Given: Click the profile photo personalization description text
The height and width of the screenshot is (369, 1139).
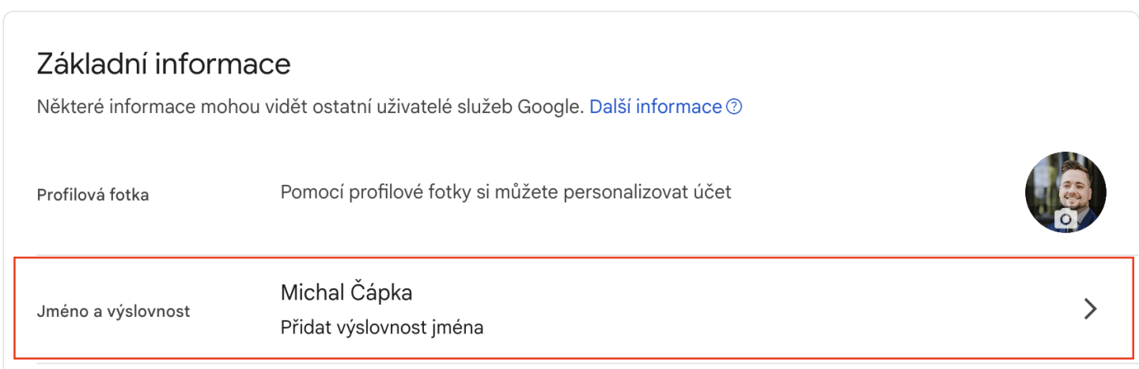Looking at the screenshot, I should point(505,192).
